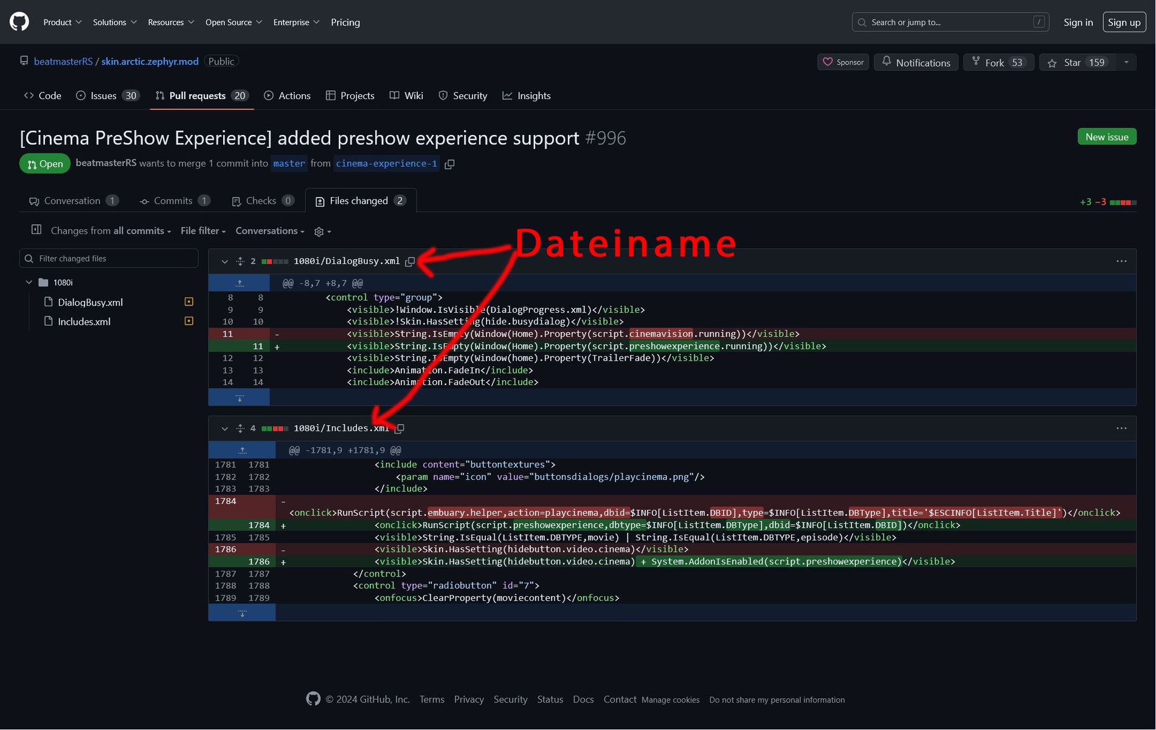
Task: Open the Privacy footer link
Action: pos(469,700)
